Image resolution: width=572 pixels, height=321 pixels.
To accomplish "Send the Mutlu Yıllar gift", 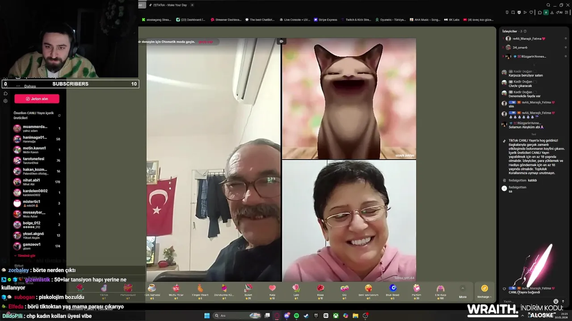I will pos(176,291).
